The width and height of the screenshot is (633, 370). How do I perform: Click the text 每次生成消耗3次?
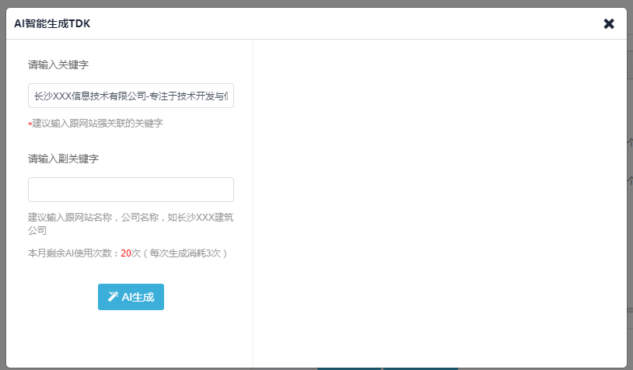tap(185, 253)
